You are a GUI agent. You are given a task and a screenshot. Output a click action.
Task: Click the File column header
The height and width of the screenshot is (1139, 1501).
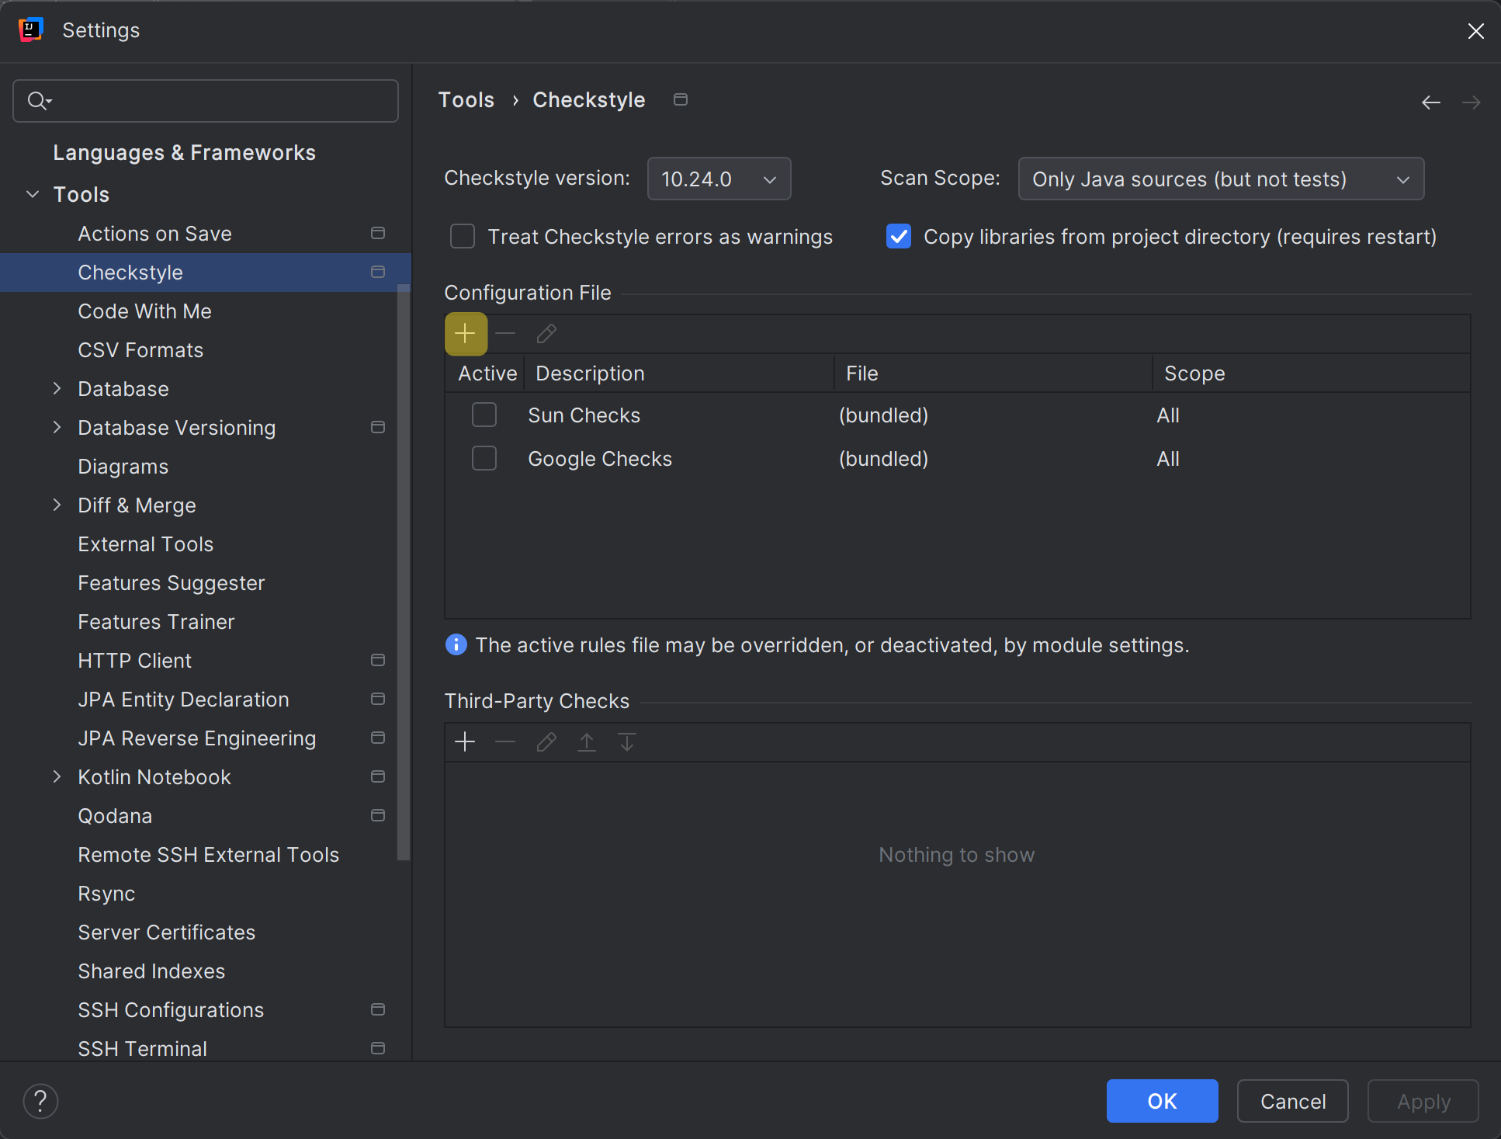[993, 373]
